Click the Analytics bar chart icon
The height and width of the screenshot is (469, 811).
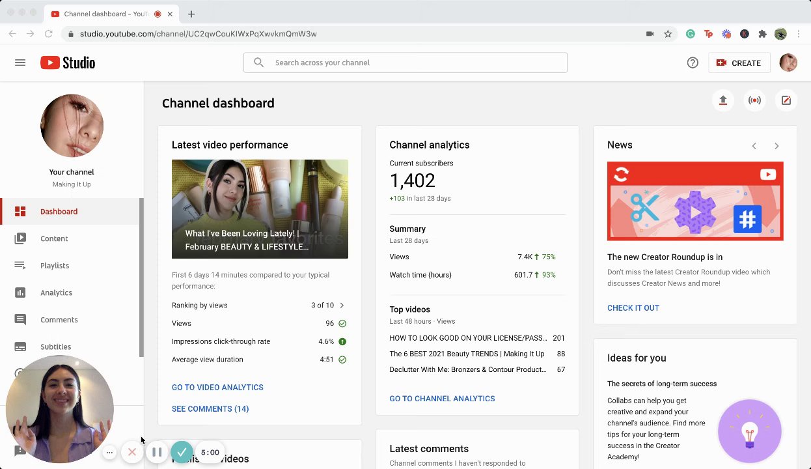[x=20, y=292]
